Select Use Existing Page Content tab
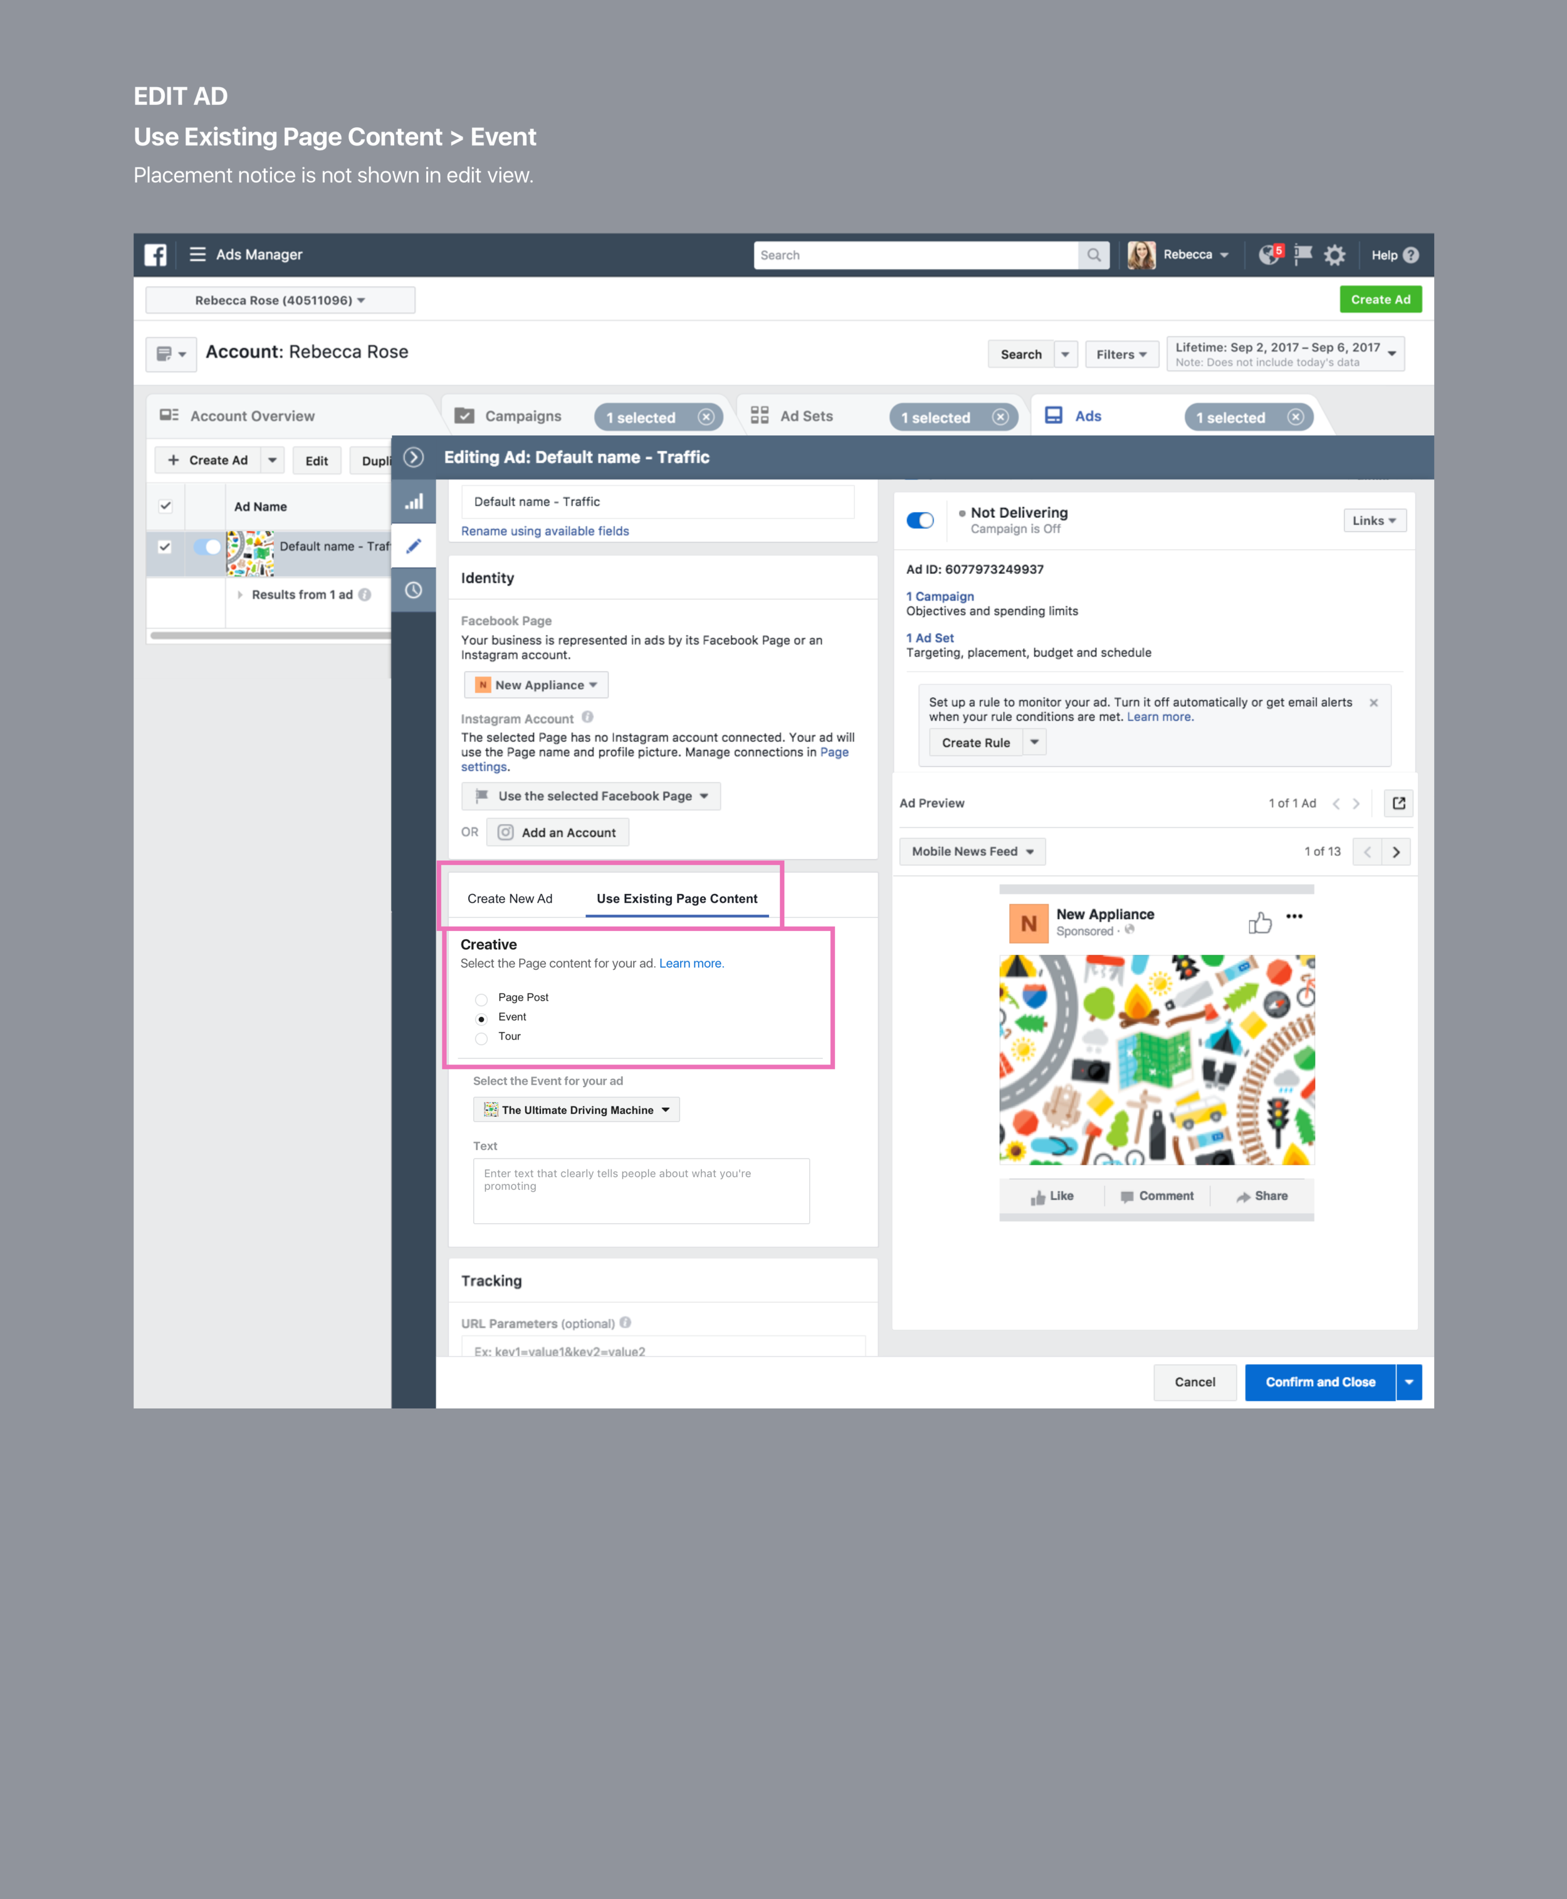Image resolution: width=1567 pixels, height=1899 pixels. click(677, 898)
